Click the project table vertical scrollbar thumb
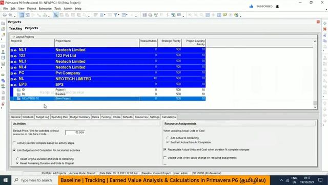Screen dimensions: 328x185 (x=315, y=103)
